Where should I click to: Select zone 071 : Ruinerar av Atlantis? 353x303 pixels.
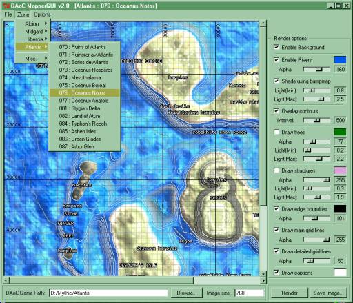[x=84, y=55]
